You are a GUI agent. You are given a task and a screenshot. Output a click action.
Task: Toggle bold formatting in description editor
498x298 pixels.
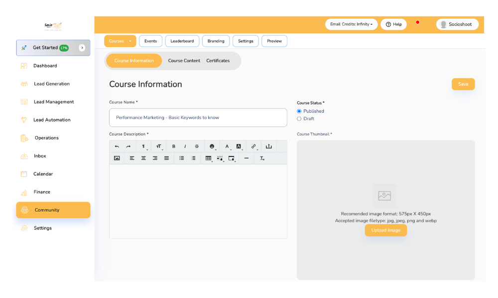coord(174,147)
